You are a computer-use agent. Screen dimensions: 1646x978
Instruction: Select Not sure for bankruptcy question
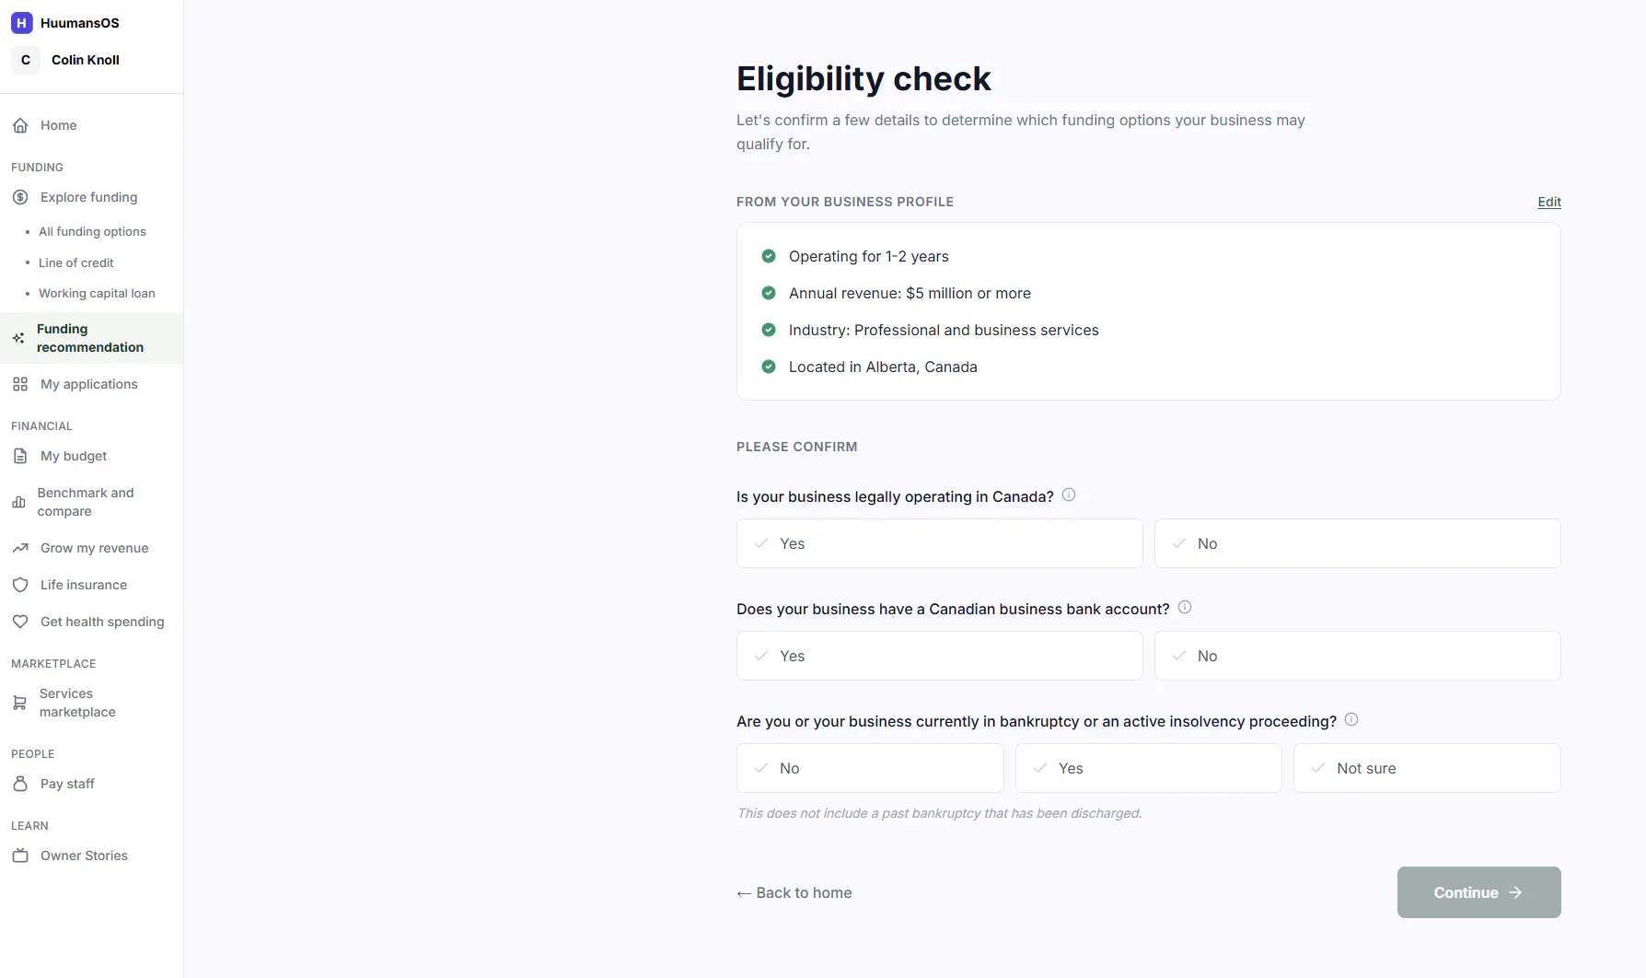pyautogui.click(x=1427, y=768)
